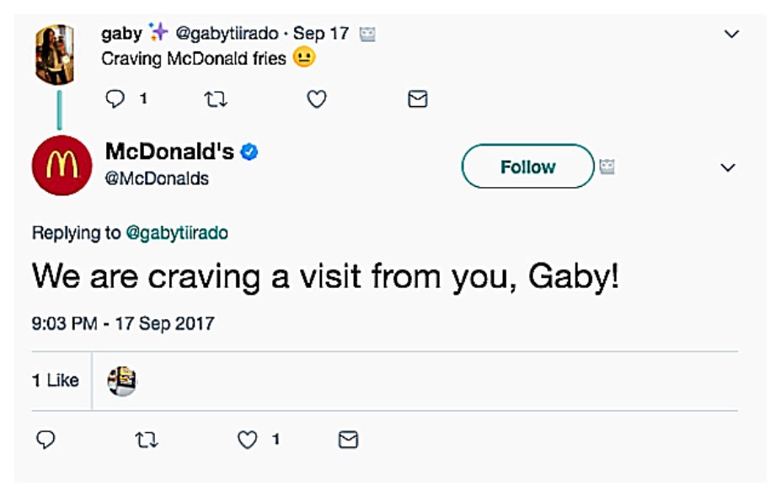Viewport: 770px width, 496px height.
Task: Click the McDonald's display name
Action: pos(169,152)
